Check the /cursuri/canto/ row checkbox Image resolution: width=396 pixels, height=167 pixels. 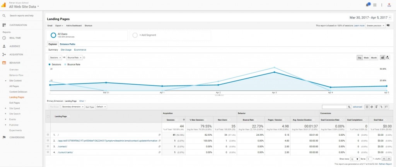(x=48, y=152)
